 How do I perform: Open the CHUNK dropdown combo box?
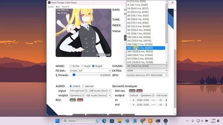point(147,66)
